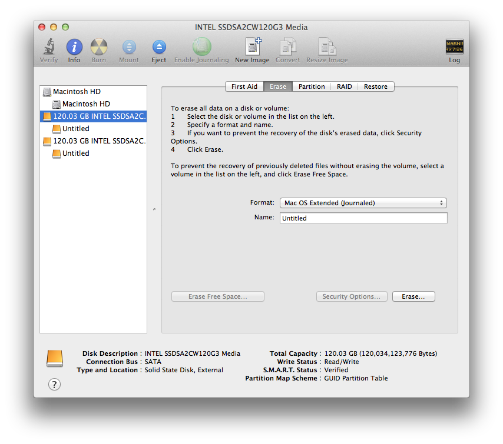Select the Erase tab

point(278,86)
